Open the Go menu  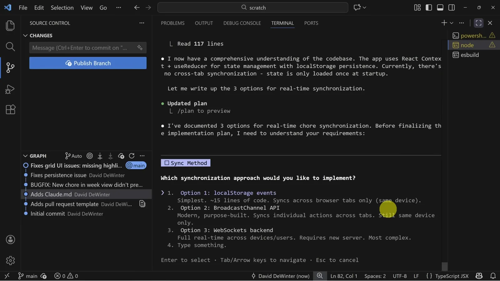tap(103, 7)
